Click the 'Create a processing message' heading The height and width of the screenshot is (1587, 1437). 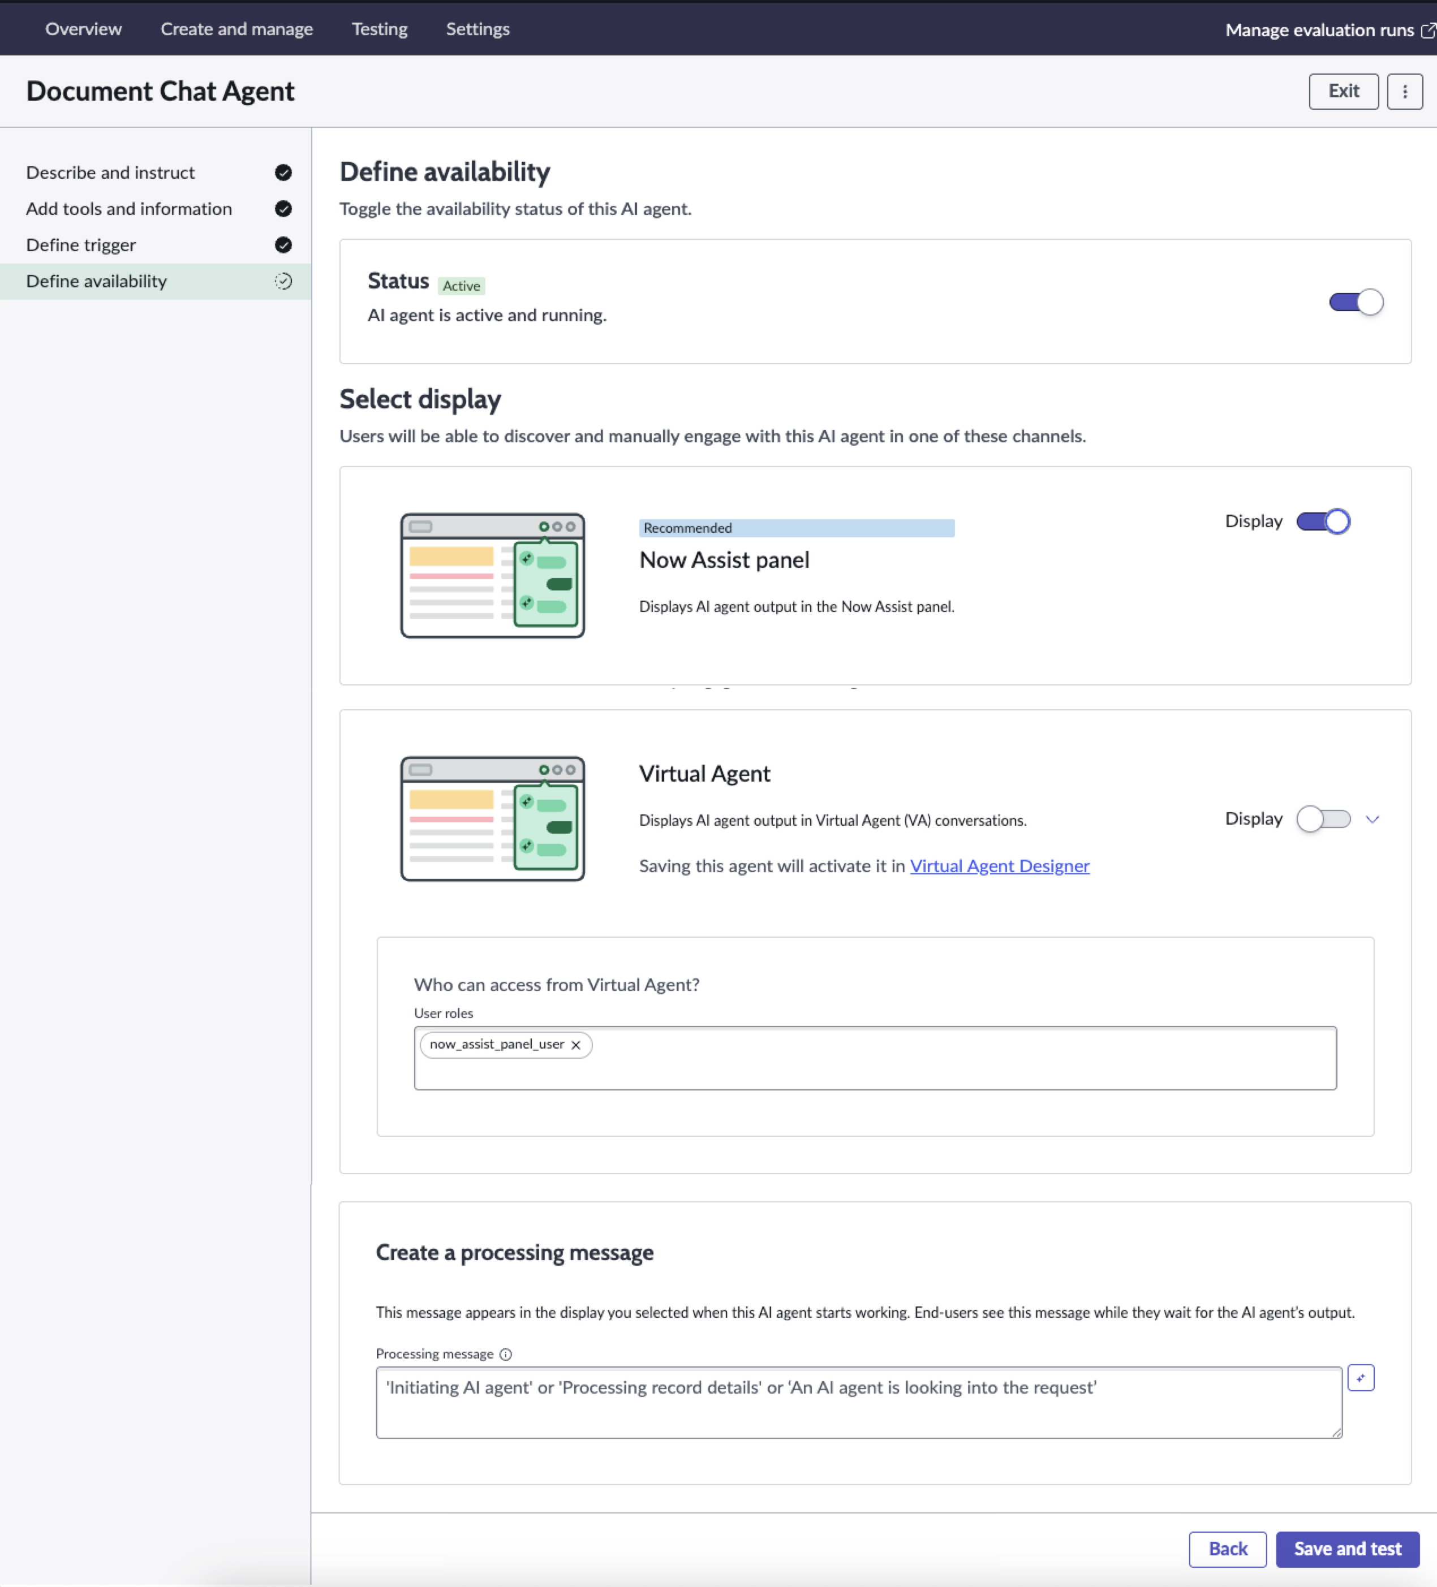pyautogui.click(x=514, y=1252)
